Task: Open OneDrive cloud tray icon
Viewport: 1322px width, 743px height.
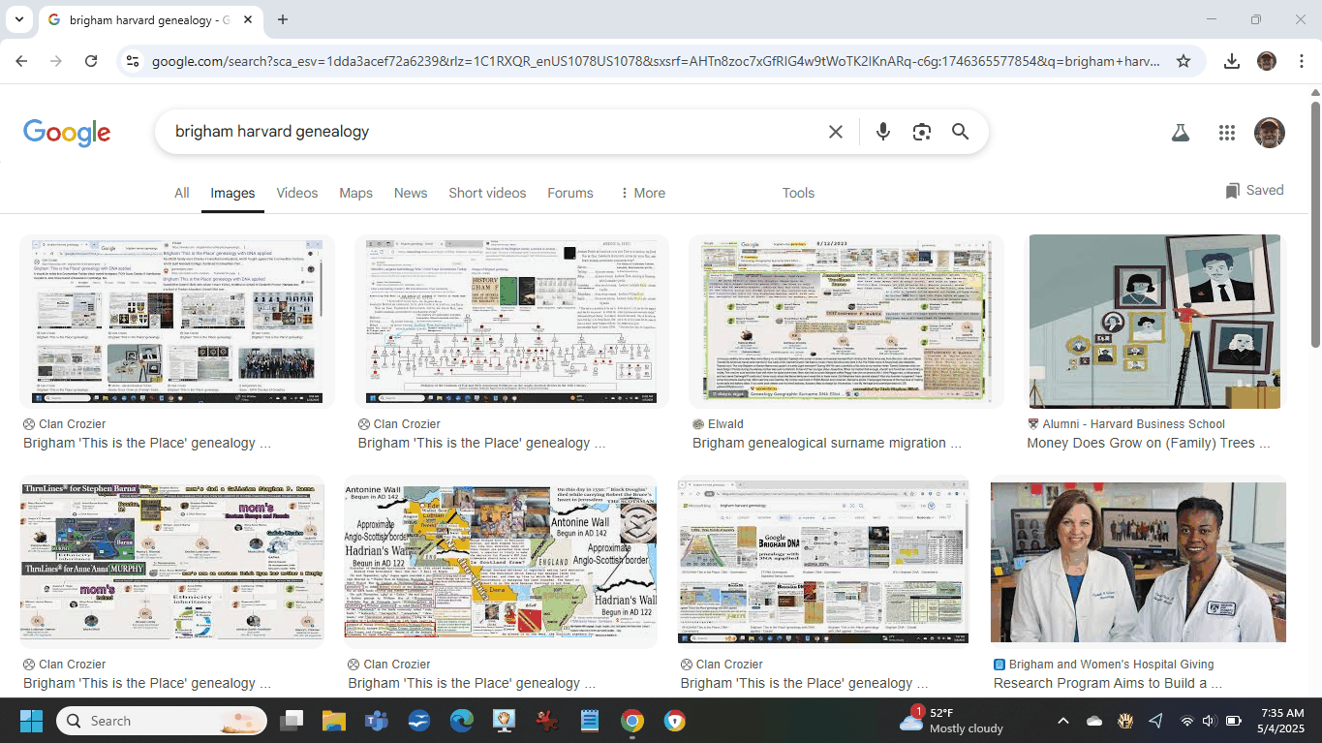Action: (1094, 721)
